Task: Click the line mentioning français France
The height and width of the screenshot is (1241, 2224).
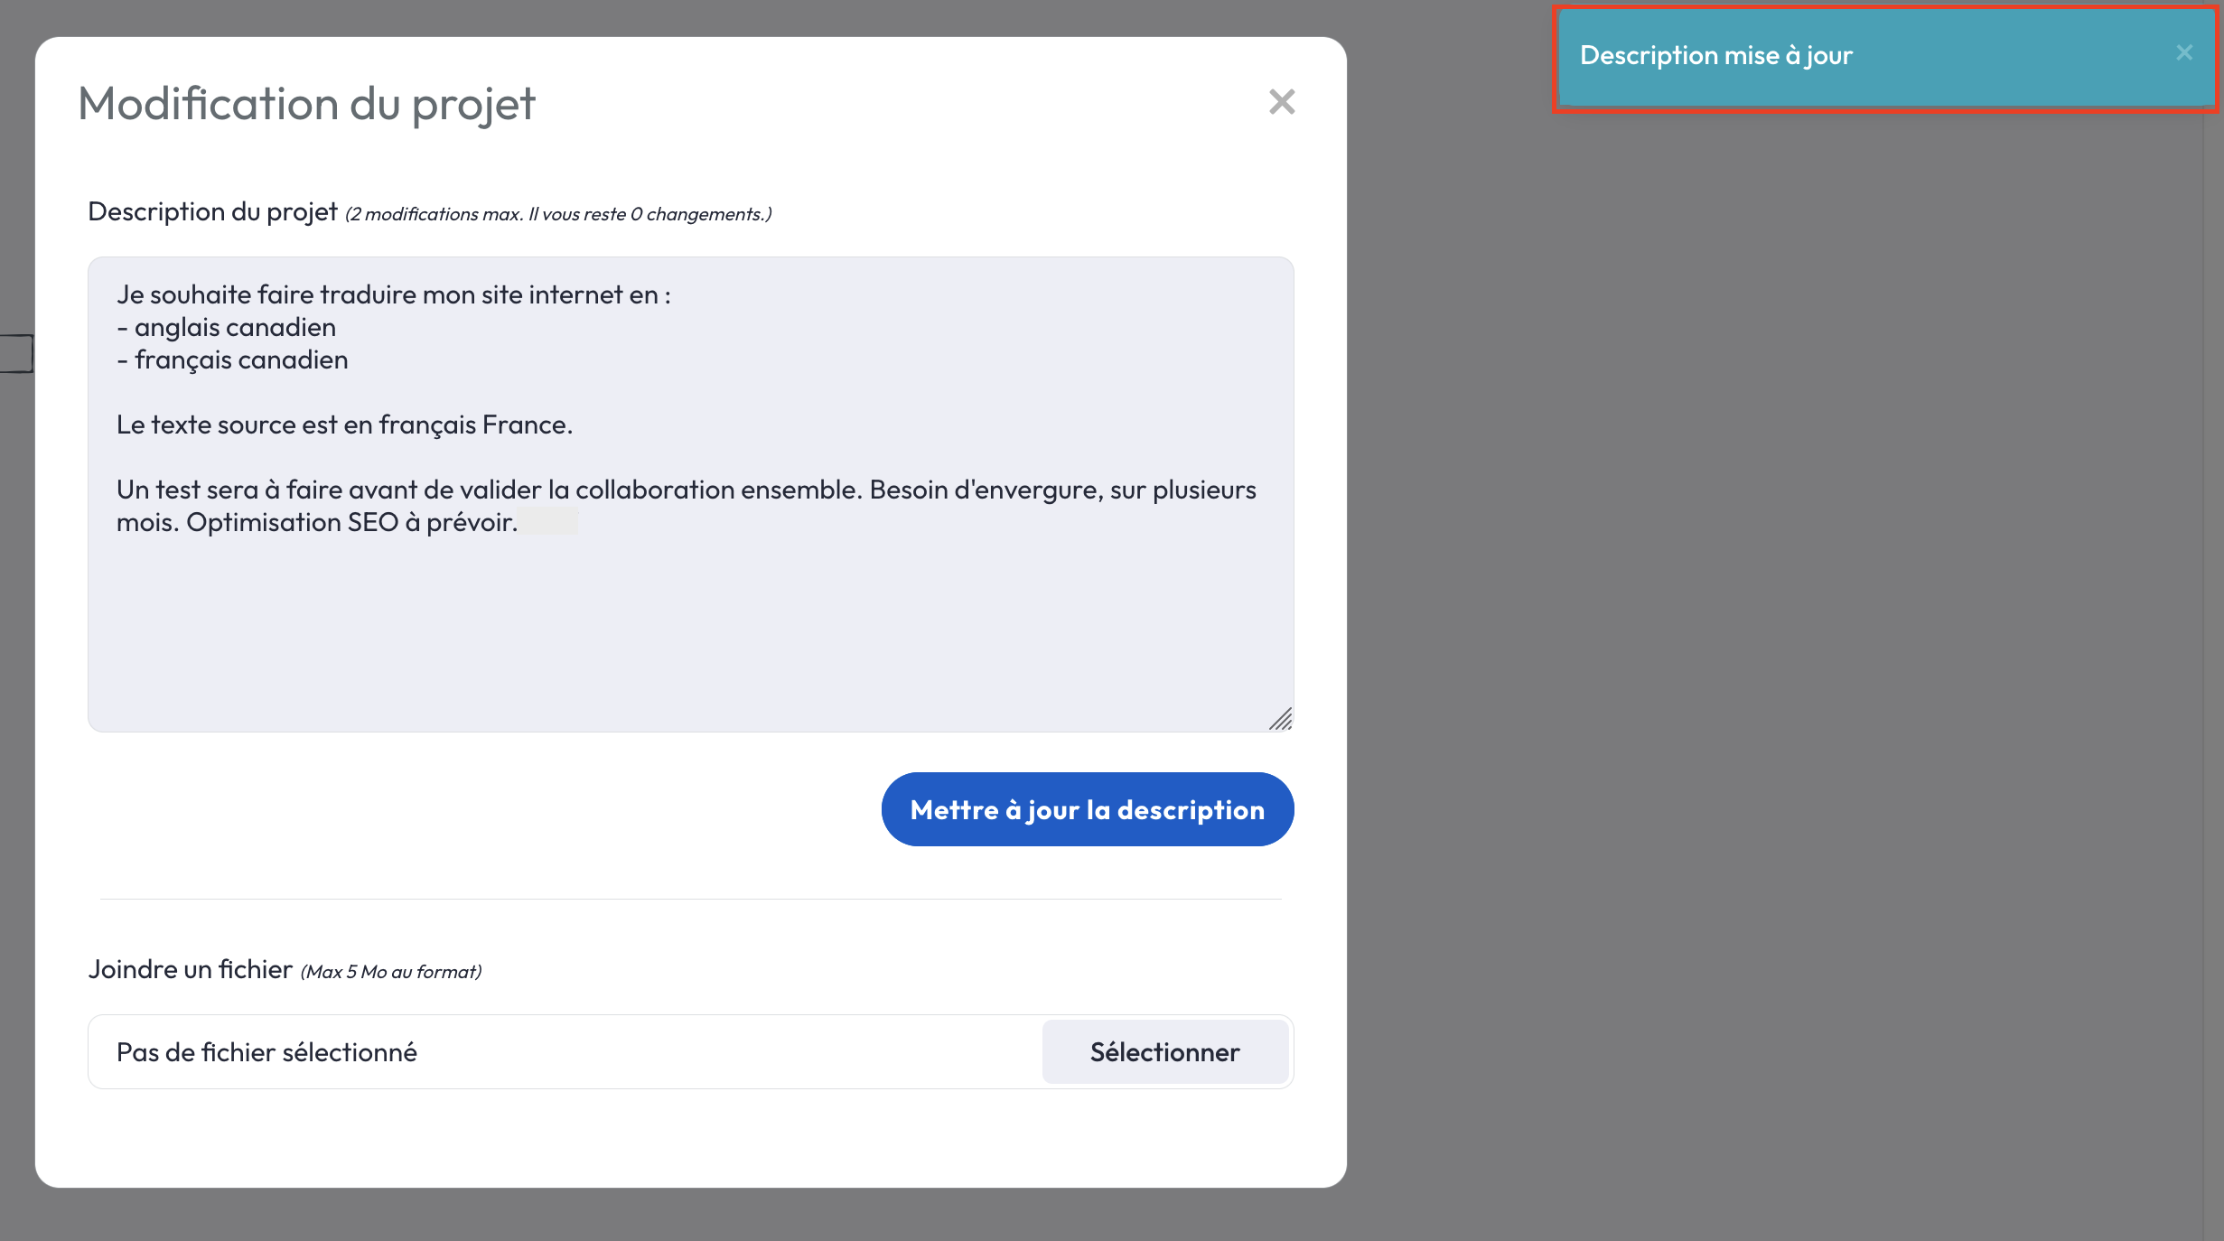Action: [x=344, y=425]
